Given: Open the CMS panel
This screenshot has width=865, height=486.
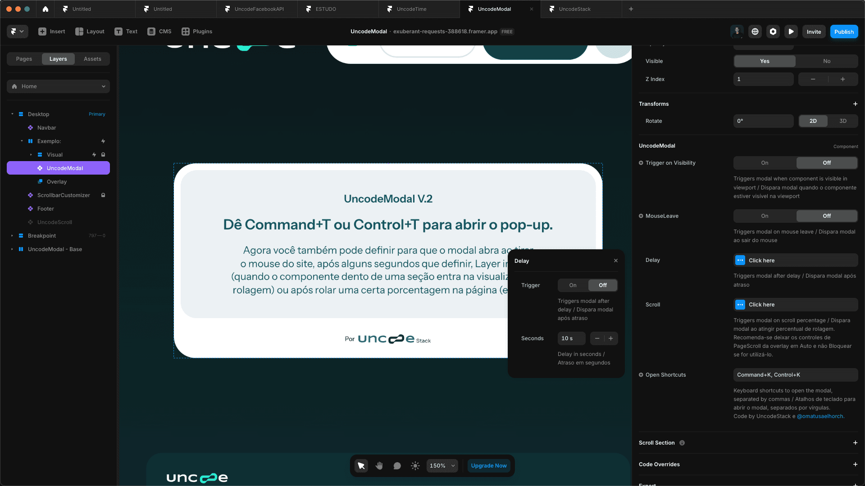Looking at the screenshot, I should coord(159,31).
